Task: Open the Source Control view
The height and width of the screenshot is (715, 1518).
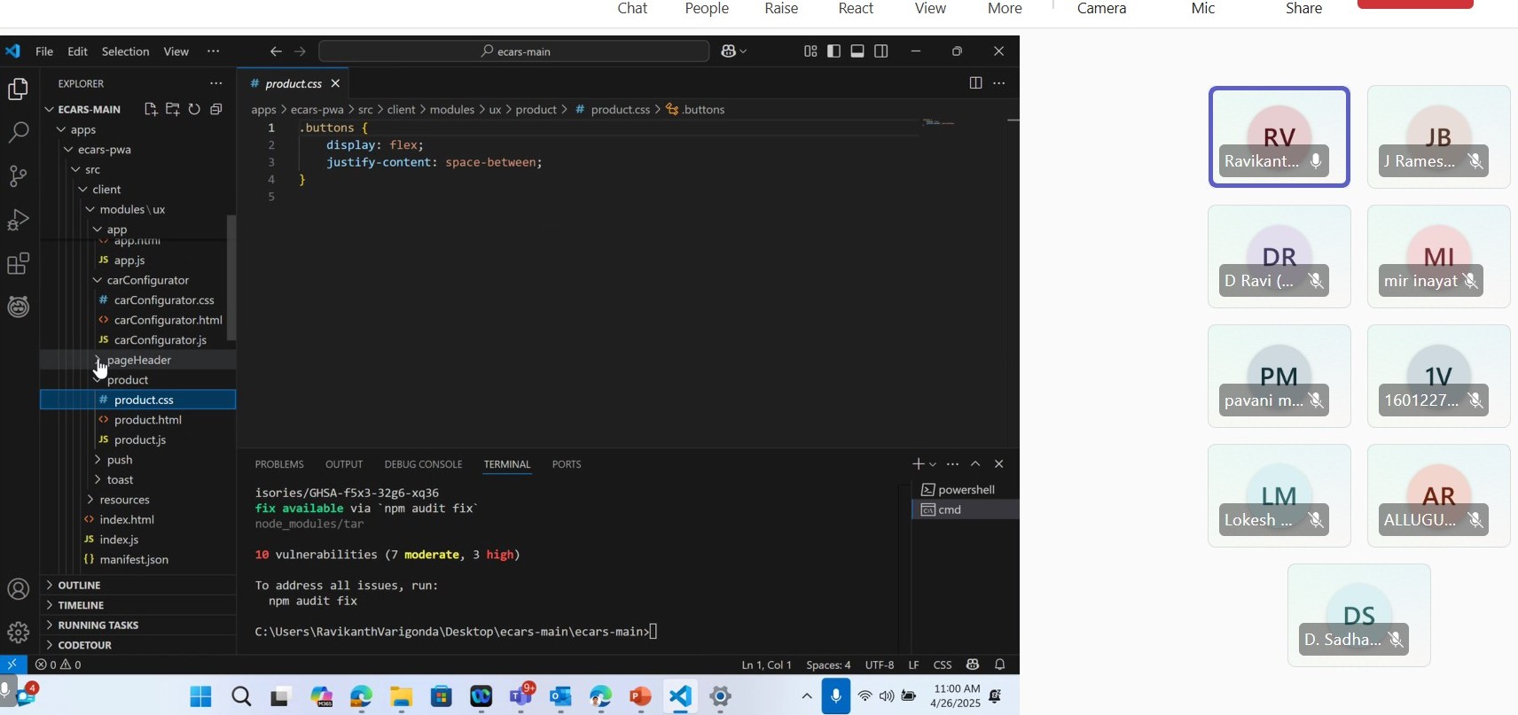Action: (19, 175)
